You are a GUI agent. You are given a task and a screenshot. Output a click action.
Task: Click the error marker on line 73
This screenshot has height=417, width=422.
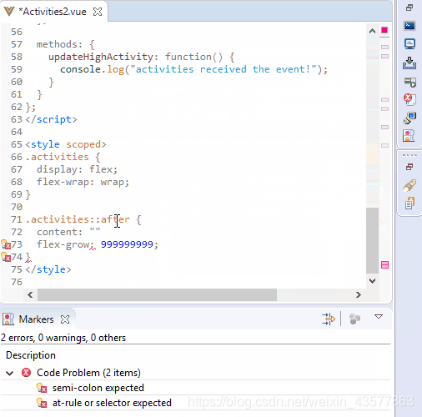[6, 244]
